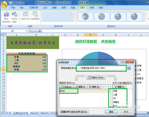Select the 设计 chart tools tab
This screenshot has width=149, height=117.
coord(83,8)
